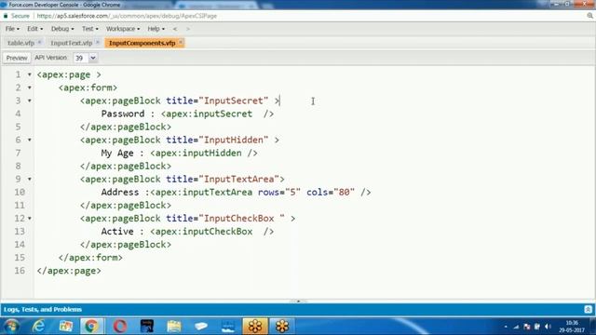Viewport: 596px width, 335px height.
Task: Switch to the InputText.vfp tab
Action: [72, 43]
